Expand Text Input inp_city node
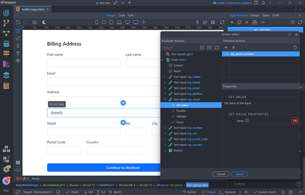 click(165, 133)
